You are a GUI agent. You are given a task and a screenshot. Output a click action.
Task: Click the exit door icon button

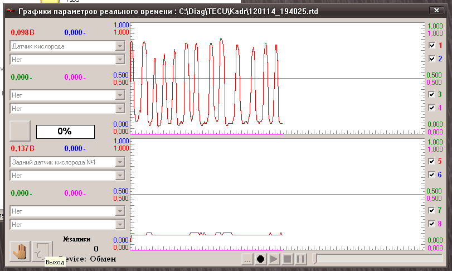click(x=42, y=251)
